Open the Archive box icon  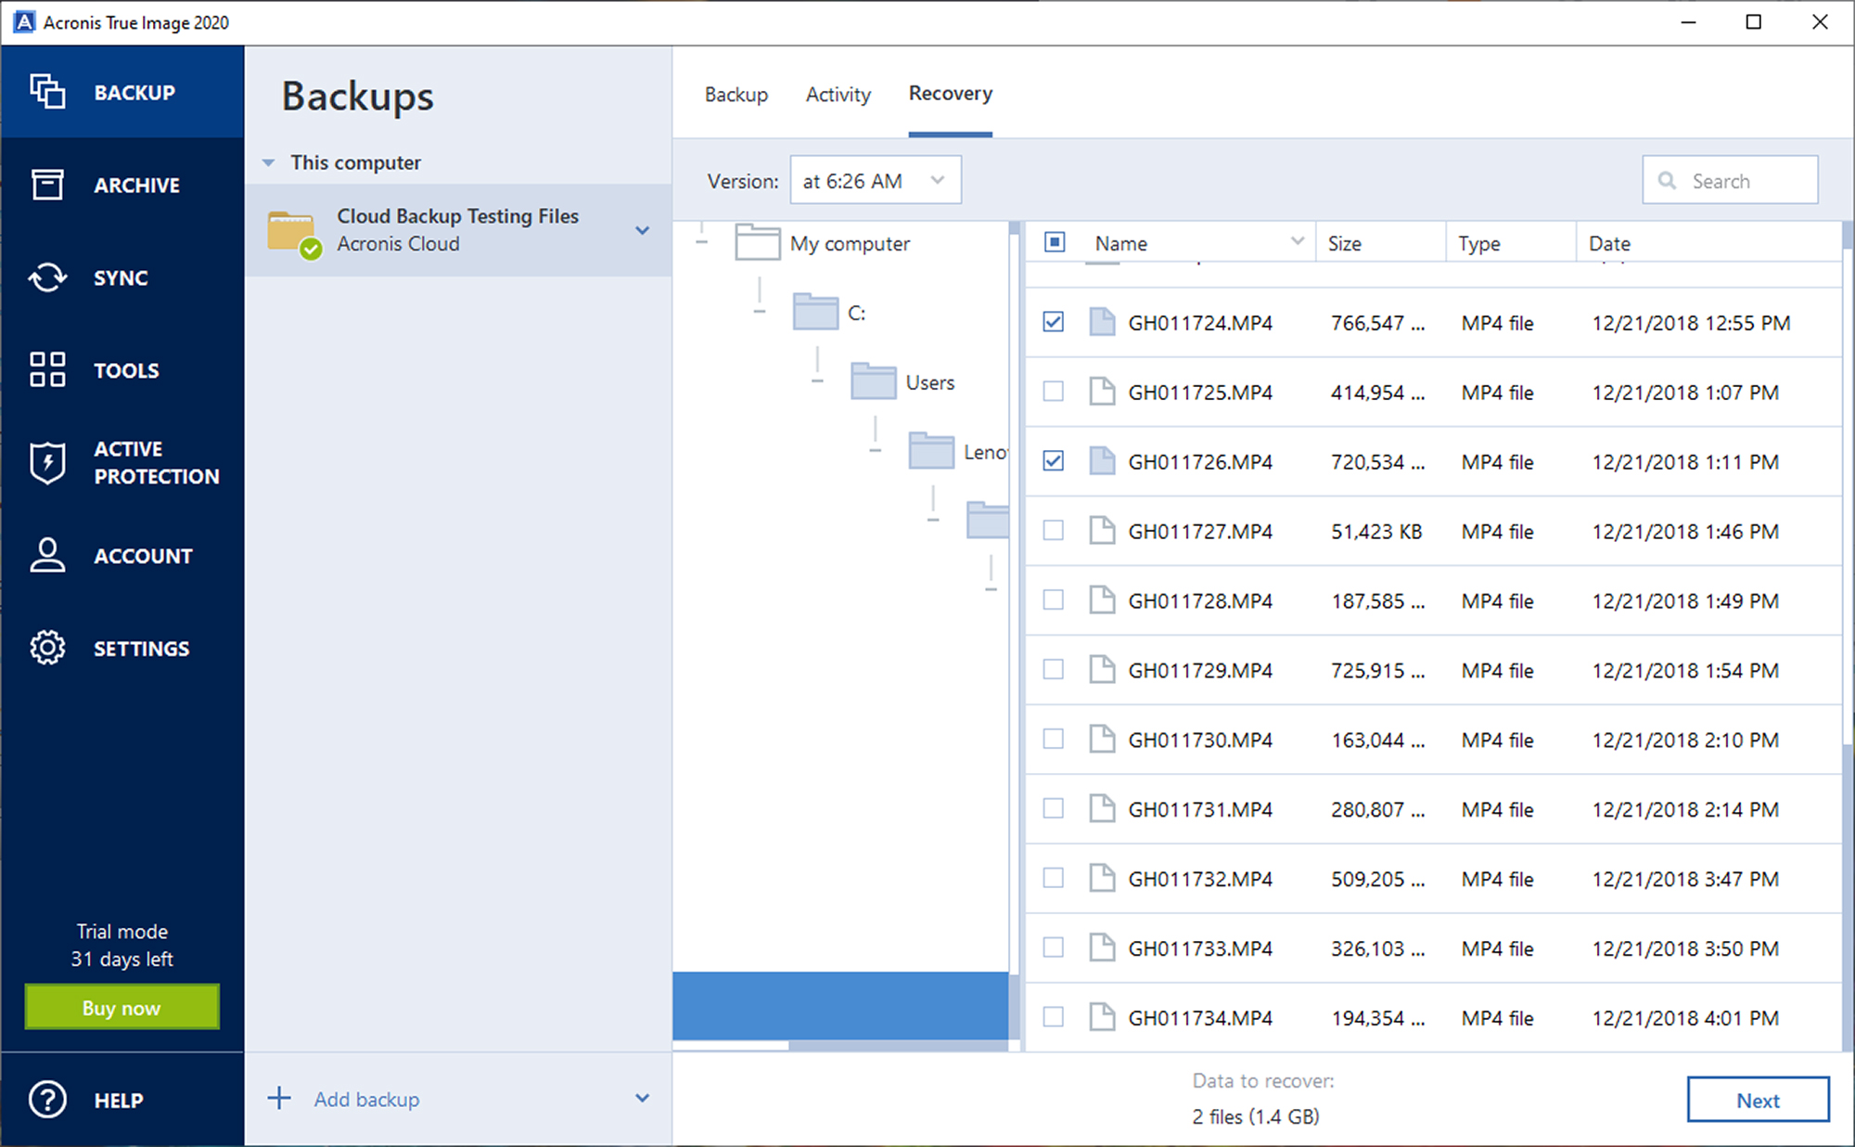click(x=47, y=185)
